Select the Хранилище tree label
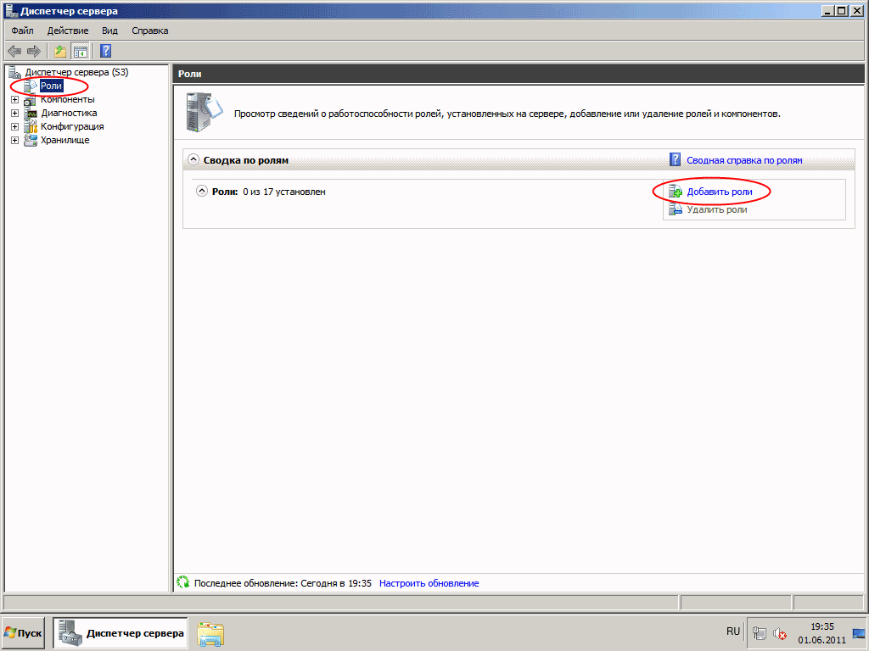The height and width of the screenshot is (651, 869). click(64, 140)
